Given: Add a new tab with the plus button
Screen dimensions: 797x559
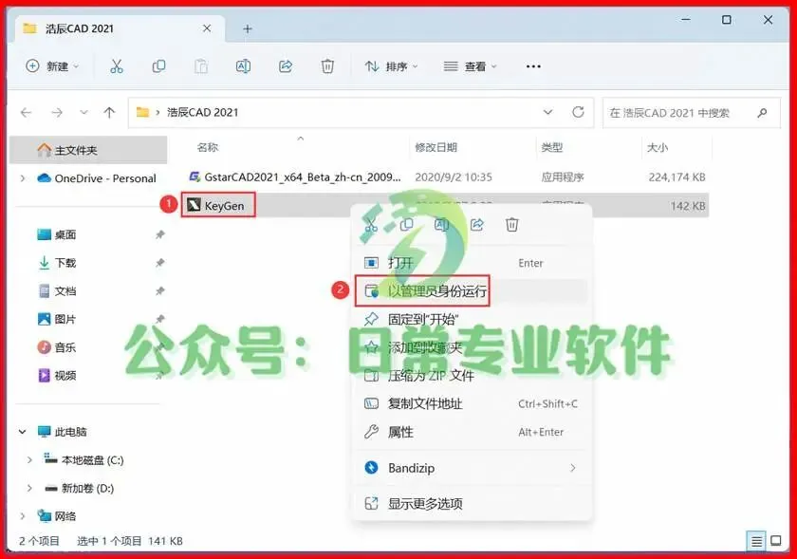Looking at the screenshot, I should 248,29.
